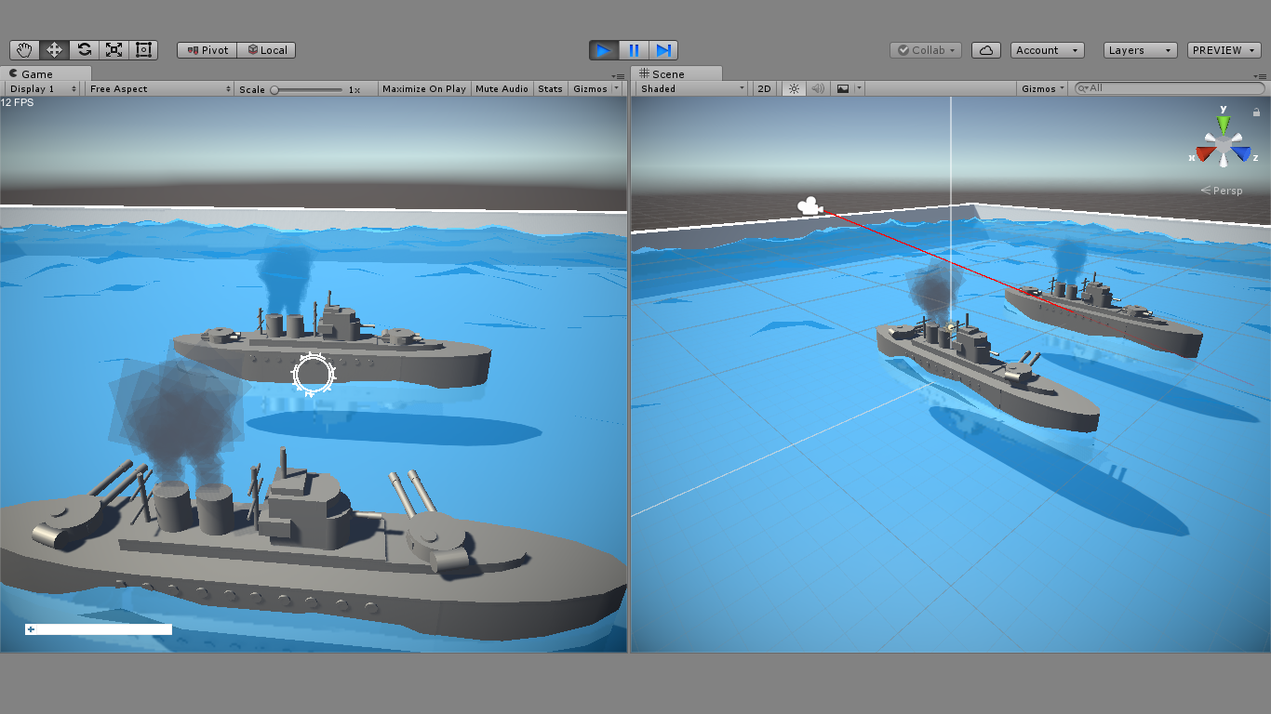Click the aiming reticle in Game view
1271x714 pixels.
pyautogui.click(x=314, y=375)
